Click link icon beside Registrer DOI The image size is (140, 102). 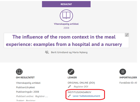coord(69,86)
